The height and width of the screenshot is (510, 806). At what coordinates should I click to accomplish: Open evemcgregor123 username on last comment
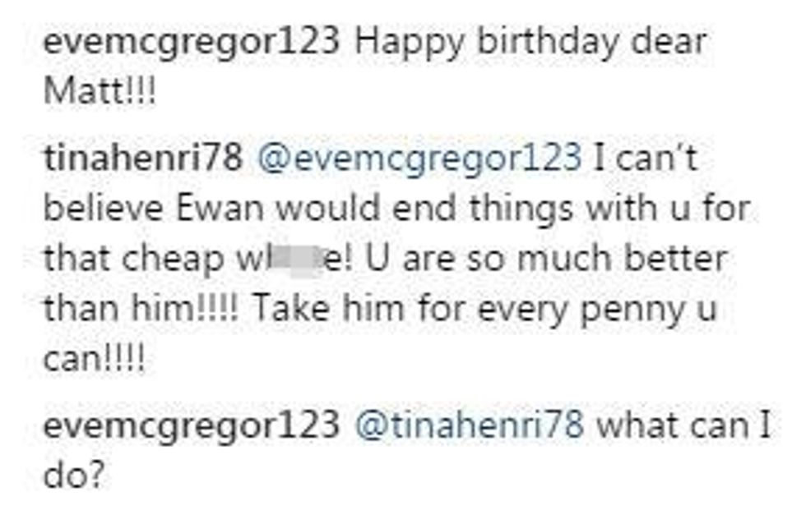click(x=192, y=427)
